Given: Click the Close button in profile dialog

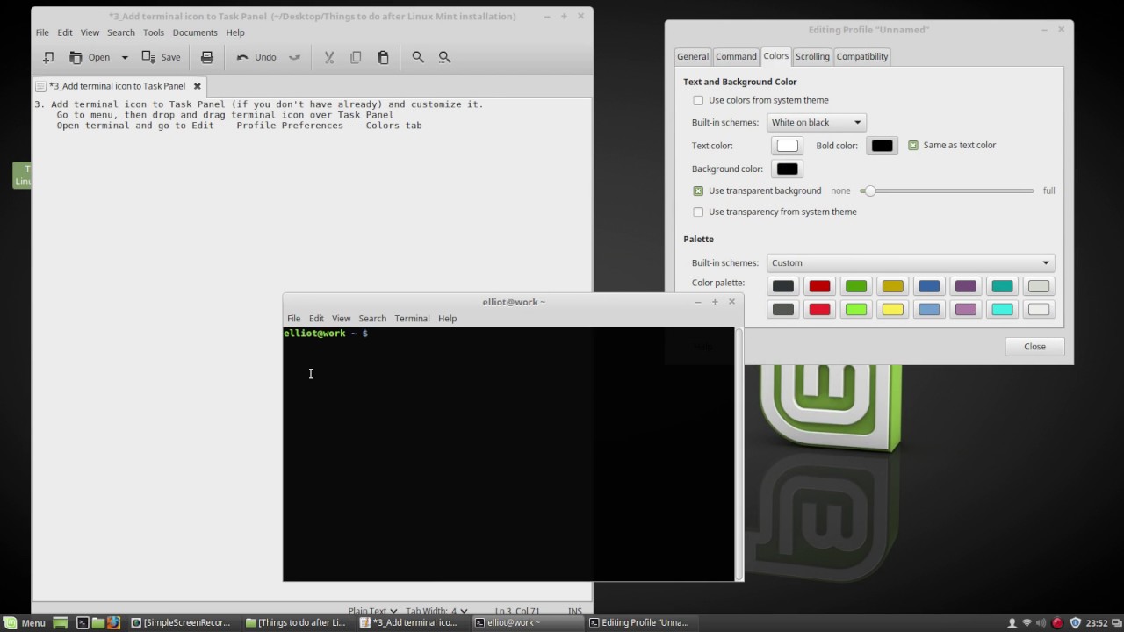Looking at the screenshot, I should point(1034,346).
